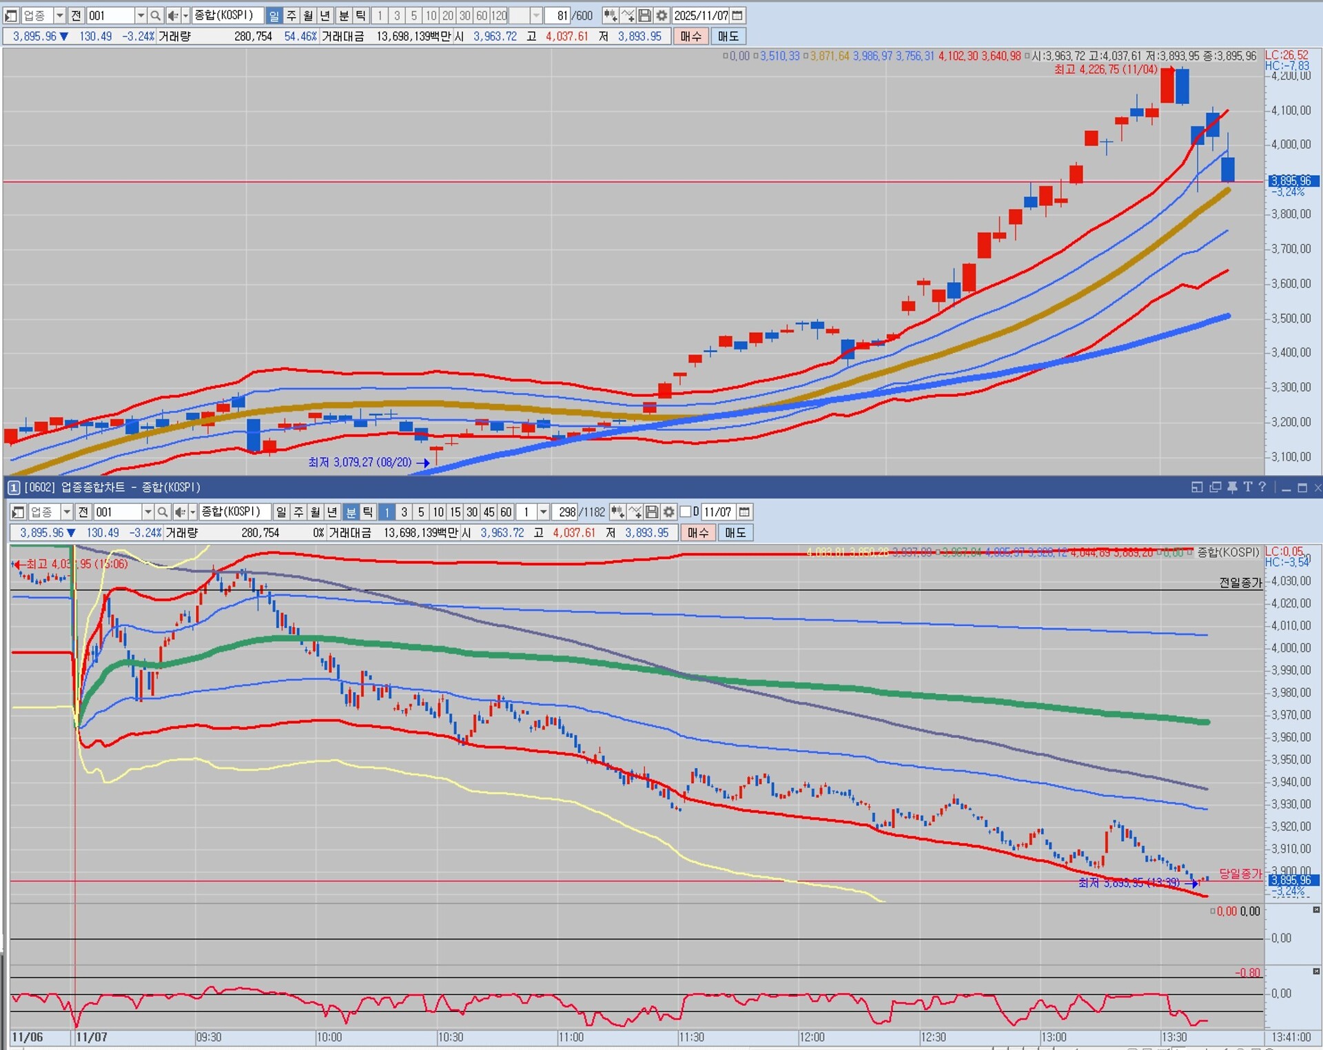
Task: Click the save (floppy disk) icon in the lower toolbar
Action: coord(652,512)
